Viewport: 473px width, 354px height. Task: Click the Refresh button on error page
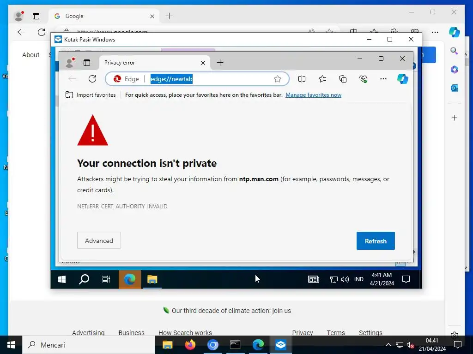[x=376, y=241]
